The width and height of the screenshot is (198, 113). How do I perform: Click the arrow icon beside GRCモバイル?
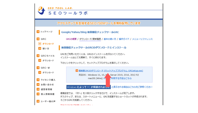point(38,56)
